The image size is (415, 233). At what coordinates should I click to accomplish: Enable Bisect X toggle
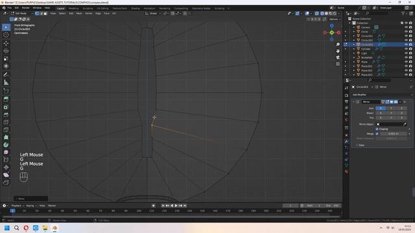(x=381, y=113)
